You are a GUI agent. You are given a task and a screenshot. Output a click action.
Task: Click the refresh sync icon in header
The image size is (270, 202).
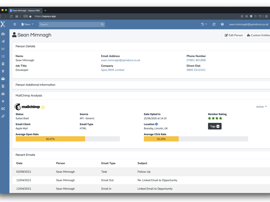pyautogui.click(x=214, y=25)
